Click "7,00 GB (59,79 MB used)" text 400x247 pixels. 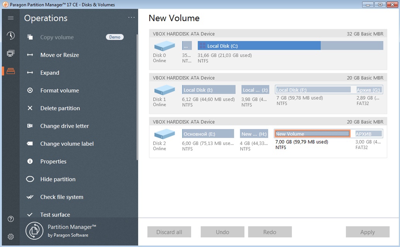point(302,142)
